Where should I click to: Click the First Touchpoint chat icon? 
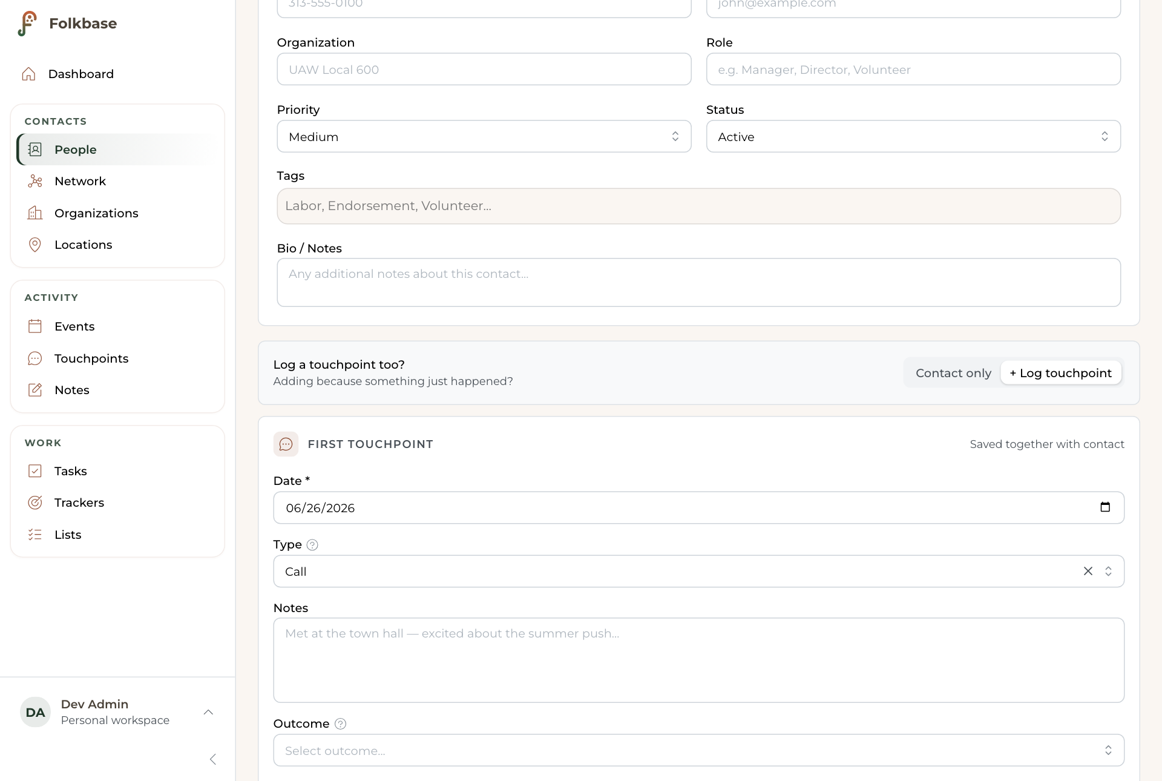[286, 444]
